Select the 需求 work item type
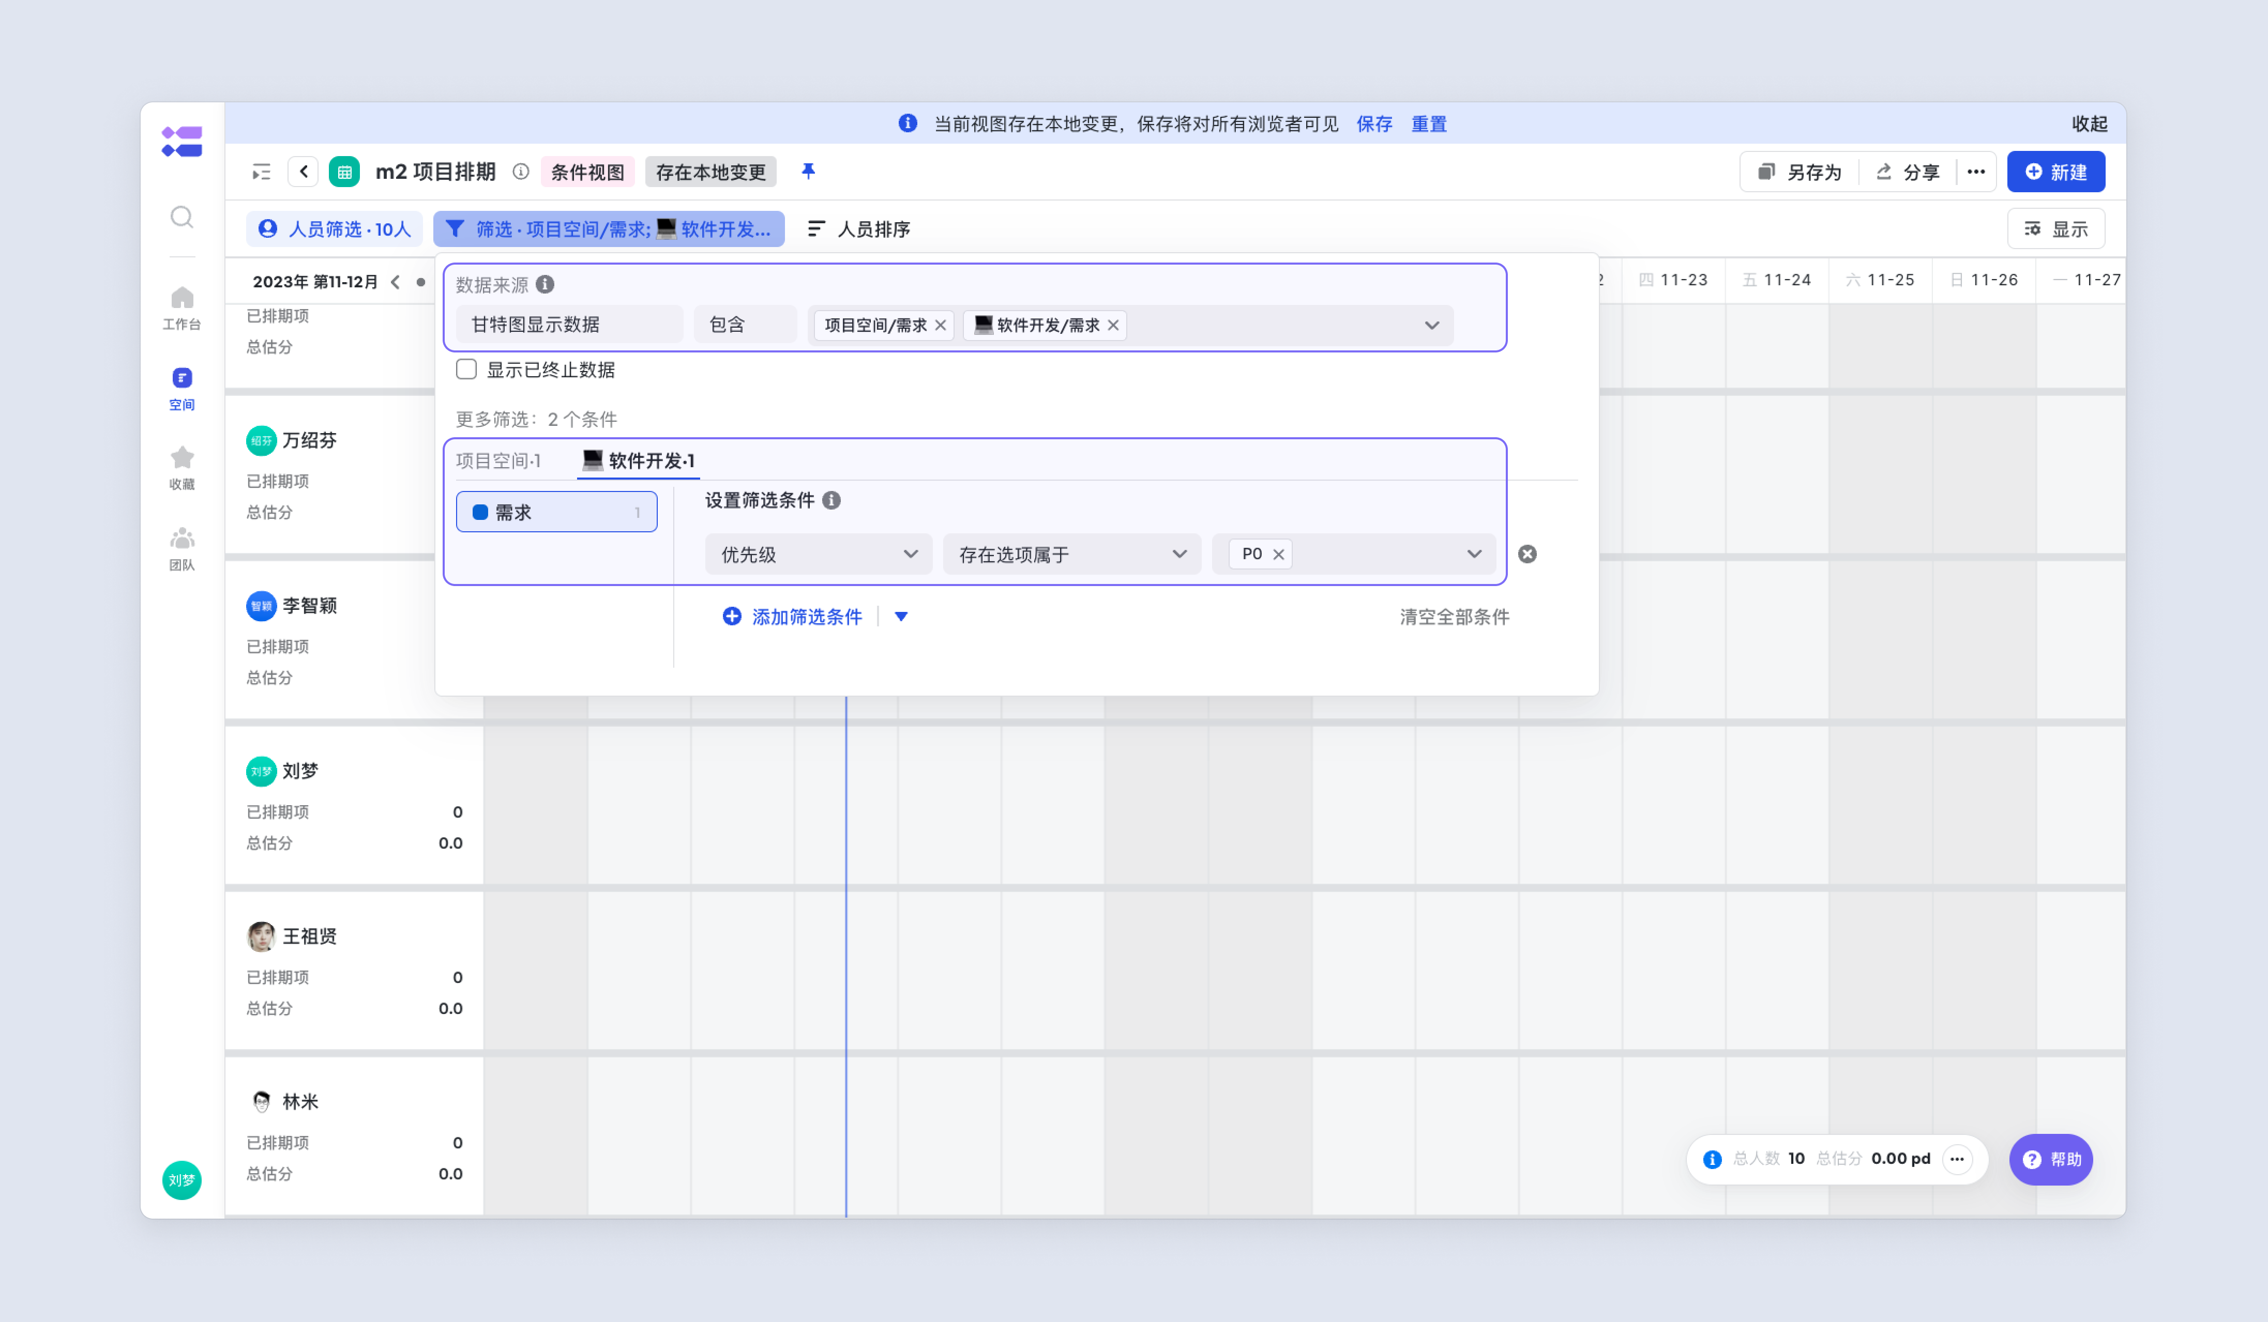The height and width of the screenshot is (1322, 2268). pyautogui.click(x=556, y=512)
